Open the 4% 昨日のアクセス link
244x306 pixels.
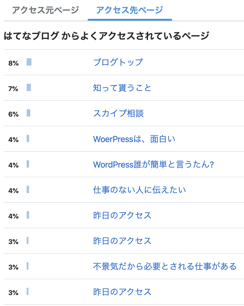pyautogui.click(x=122, y=216)
